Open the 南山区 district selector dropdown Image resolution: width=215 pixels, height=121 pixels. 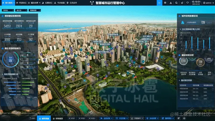click(21, 10)
